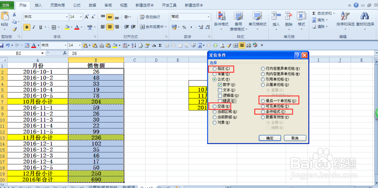Click the Undo arrow in quick toolbar
This screenshot has width=378, height=188.
coord(8,45)
